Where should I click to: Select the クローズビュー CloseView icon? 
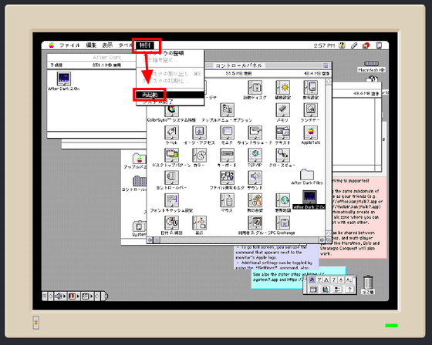(282, 155)
